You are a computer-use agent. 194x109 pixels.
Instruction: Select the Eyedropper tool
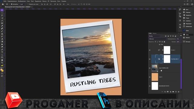(x=2, y=26)
